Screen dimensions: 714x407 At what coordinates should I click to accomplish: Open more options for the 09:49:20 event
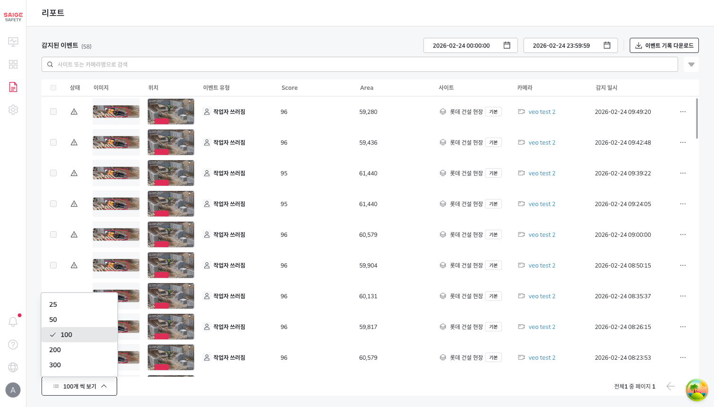[683, 112]
